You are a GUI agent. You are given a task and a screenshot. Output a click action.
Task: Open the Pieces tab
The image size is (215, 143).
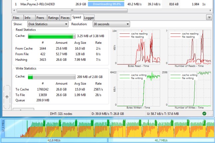[65, 18]
